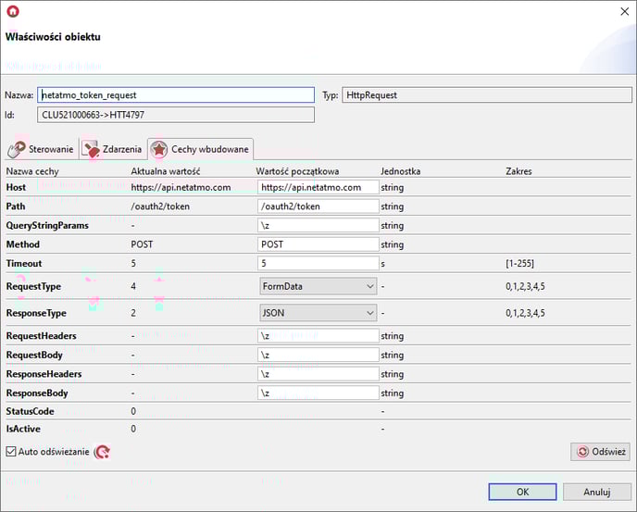Screen dimensions: 637x512
Task: Click the refresh icon beside Auto odświeżanie
Action: (x=103, y=452)
